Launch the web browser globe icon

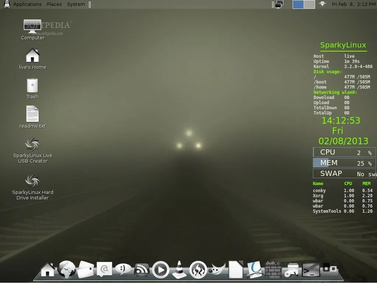pyautogui.click(x=67, y=269)
